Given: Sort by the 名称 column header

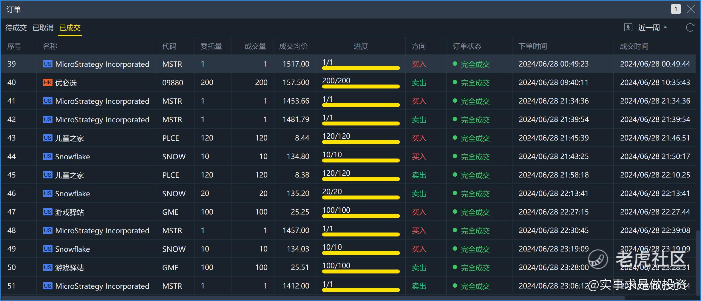Looking at the screenshot, I should [50, 46].
